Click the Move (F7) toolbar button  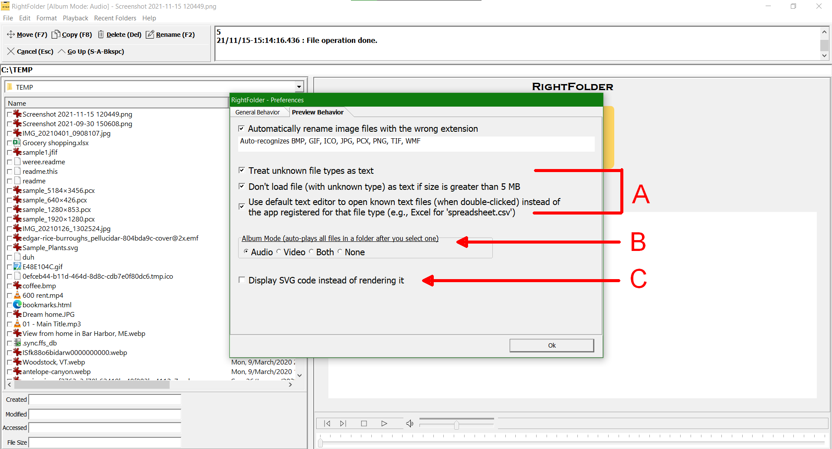pyautogui.click(x=27, y=35)
